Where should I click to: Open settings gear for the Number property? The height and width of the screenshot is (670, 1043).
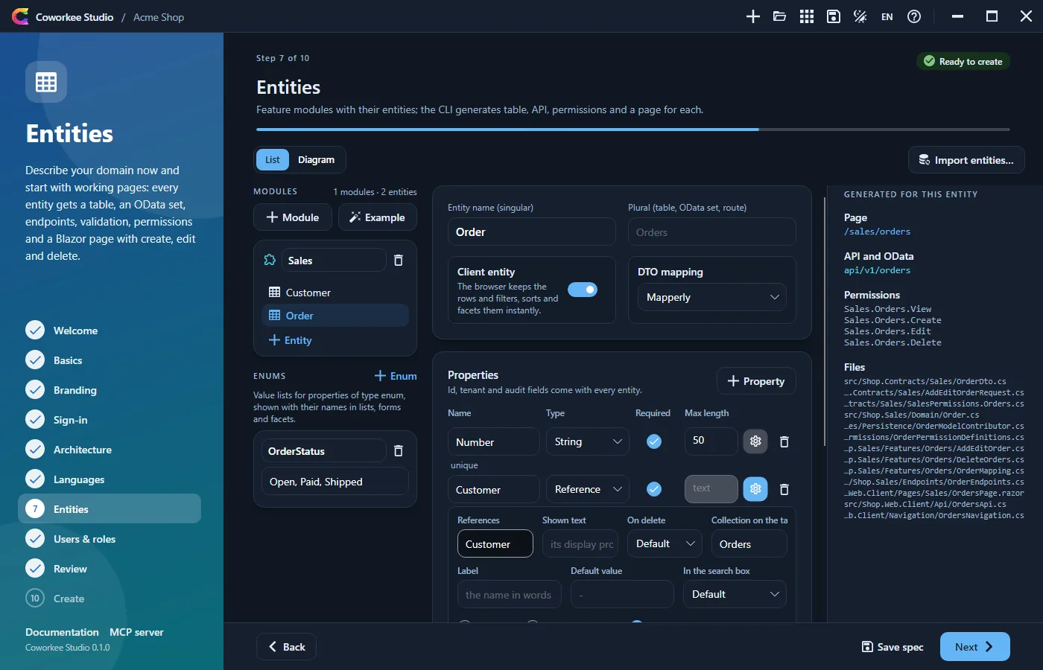pyautogui.click(x=755, y=441)
